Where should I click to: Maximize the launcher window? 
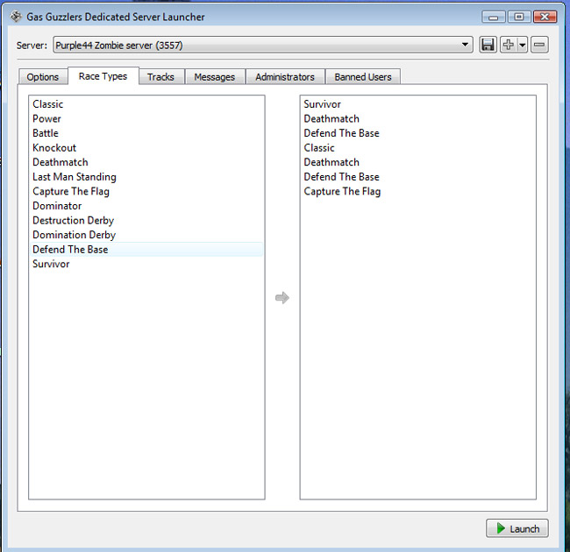click(x=519, y=17)
